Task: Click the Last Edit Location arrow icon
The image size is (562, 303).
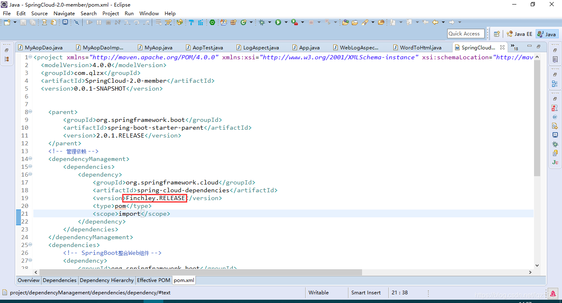Action: 425,22
